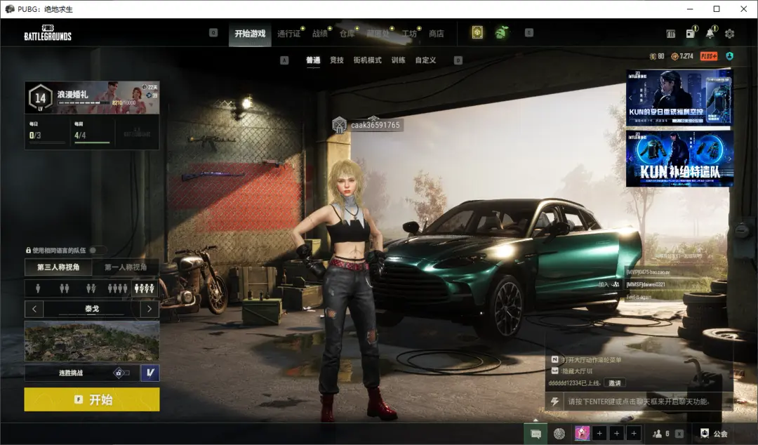Click the yellow 开始 start button
Image resolution: width=758 pixels, height=445 pixels.
(92, 399)
